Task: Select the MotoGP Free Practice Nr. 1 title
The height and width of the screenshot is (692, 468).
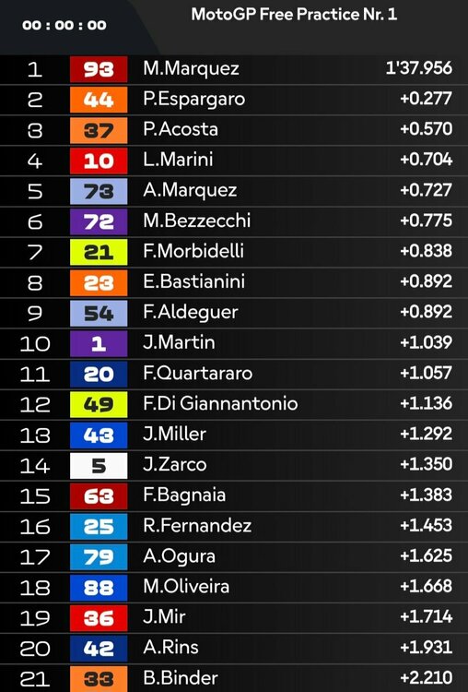Action: click(x=294, y=15)
